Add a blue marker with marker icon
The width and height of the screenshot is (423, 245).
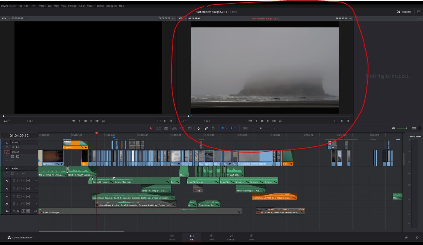coord(231,128)
